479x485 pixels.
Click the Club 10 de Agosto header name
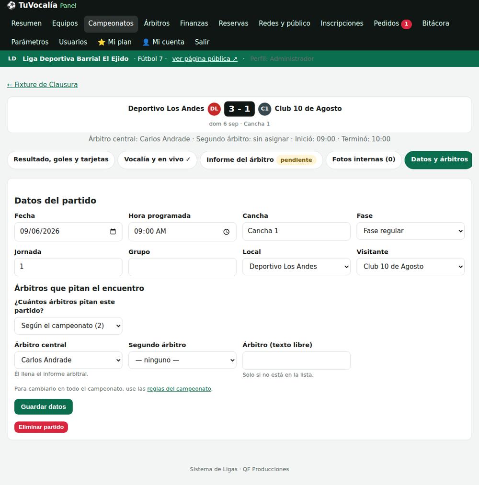308,109
